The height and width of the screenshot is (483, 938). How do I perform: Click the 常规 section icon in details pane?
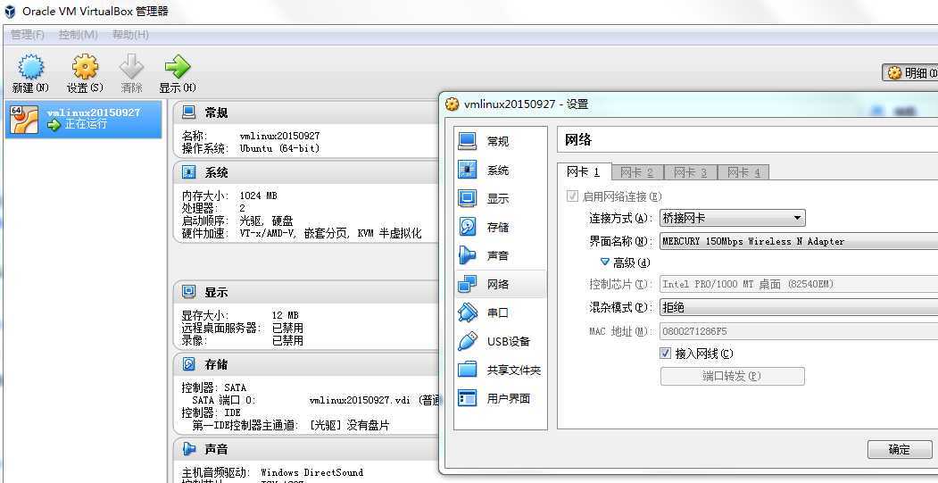coord(189,112)
